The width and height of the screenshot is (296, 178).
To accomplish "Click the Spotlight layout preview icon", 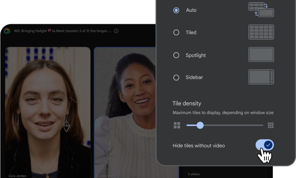I will 261,55.
